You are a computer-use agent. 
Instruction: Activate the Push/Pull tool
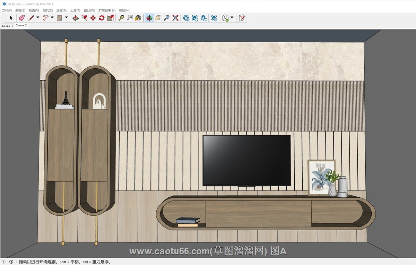pyautogui.click(x=75, y=18)
